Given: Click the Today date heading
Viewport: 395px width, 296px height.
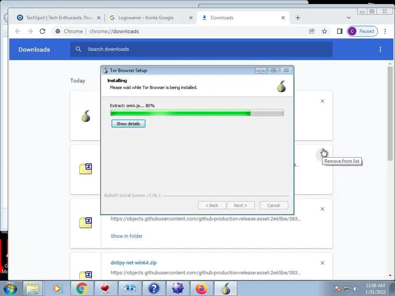Looking at the screenshot, I should point(78,81).
